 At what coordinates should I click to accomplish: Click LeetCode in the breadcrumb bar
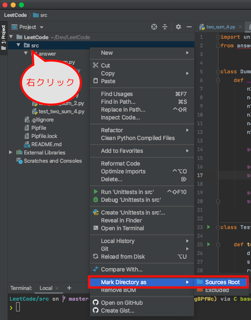tap(16, 15)
